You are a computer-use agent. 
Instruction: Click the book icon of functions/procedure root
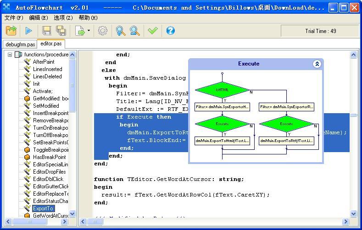(18, 55)
